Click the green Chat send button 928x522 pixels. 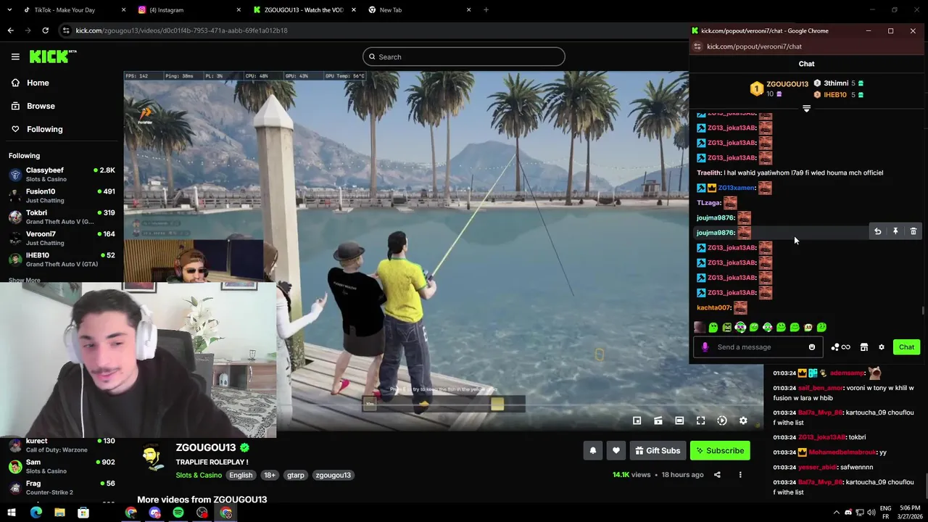pos(906,347)
